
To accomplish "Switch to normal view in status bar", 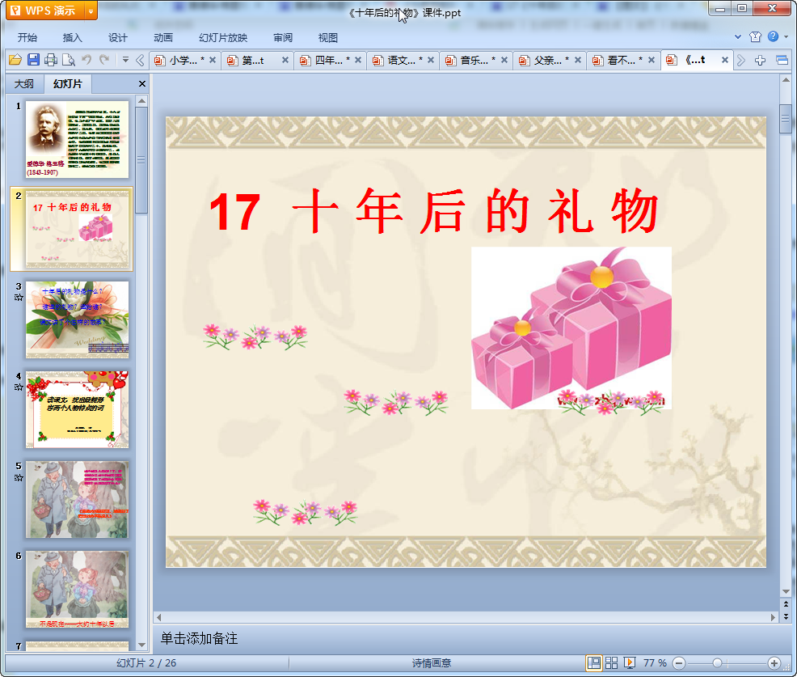I will tap(594, 663).
